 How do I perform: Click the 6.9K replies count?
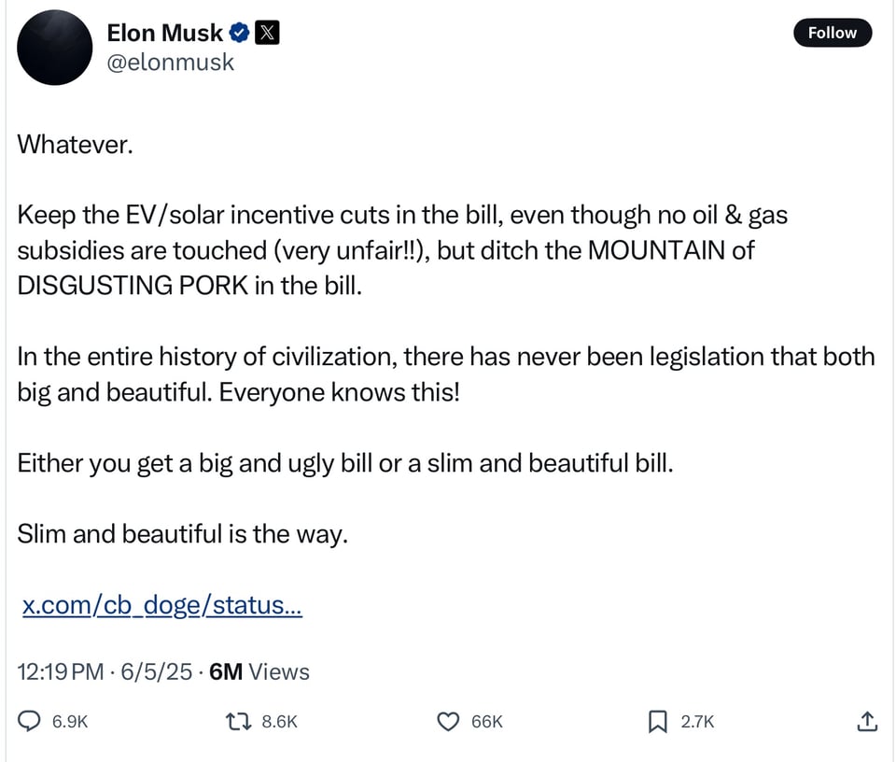tap(71, 721)
